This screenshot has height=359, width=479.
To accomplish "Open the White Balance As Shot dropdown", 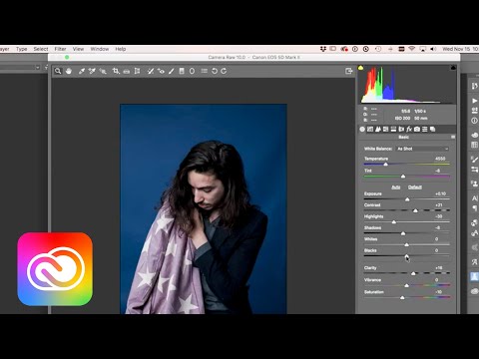I will click(x=423, y=149).
